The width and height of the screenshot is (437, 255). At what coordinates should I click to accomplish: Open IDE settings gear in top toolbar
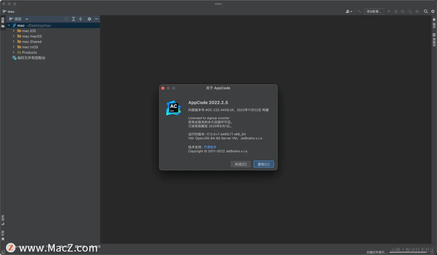tap(433, 11)
